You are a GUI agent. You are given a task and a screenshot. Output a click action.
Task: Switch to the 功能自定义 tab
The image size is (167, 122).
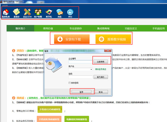point(131,28)
